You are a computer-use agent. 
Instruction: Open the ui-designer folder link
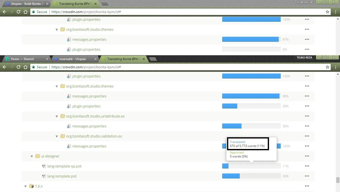point(50,156)
